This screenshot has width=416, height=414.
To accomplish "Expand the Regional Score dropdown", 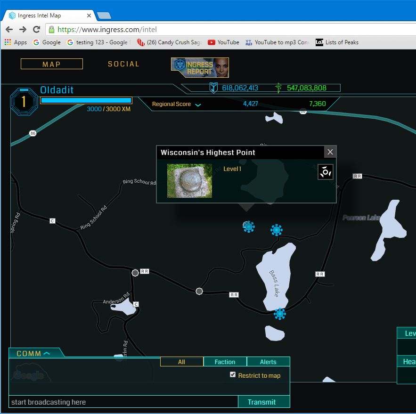I will click(198, 105).
